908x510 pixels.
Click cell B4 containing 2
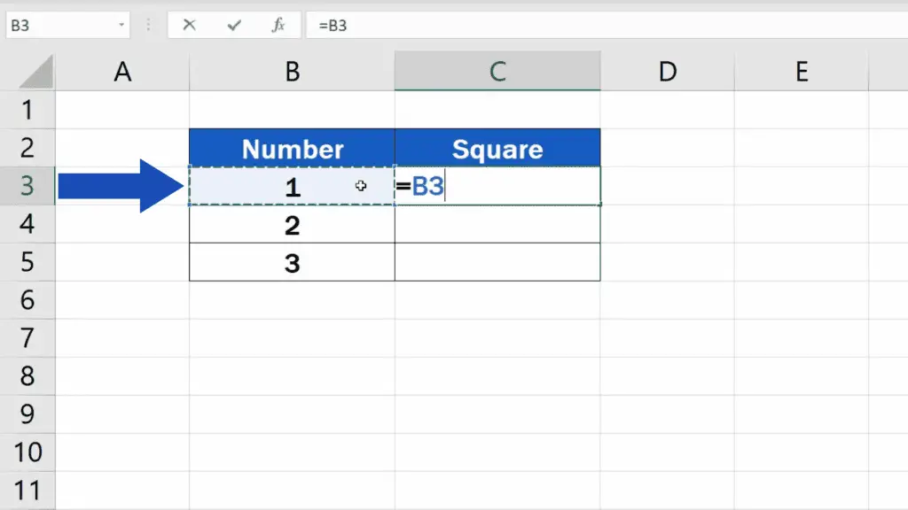(292, 225)
